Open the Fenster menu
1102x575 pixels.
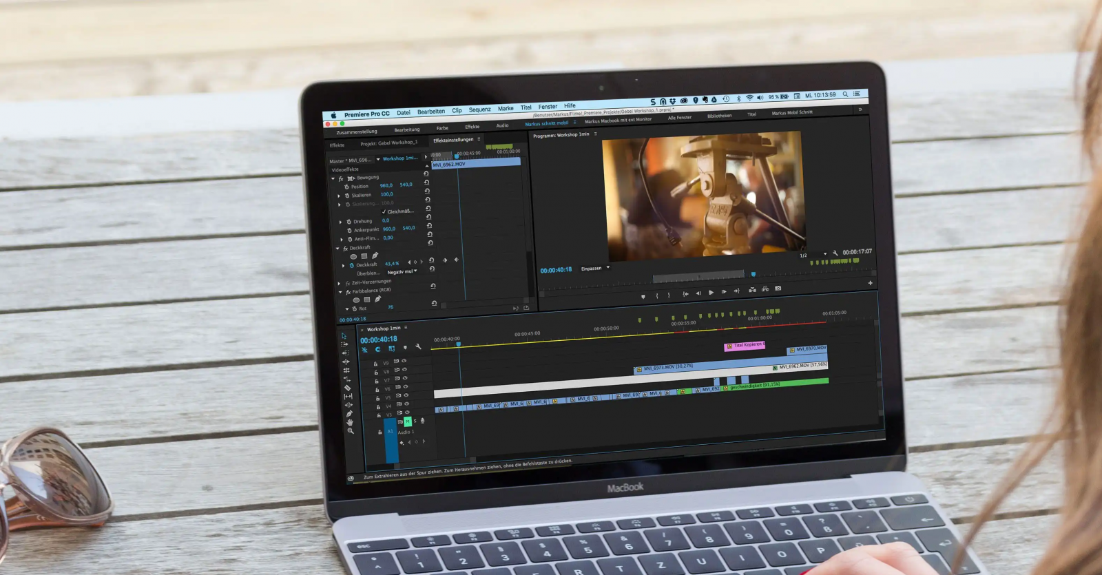click(548, 107)
